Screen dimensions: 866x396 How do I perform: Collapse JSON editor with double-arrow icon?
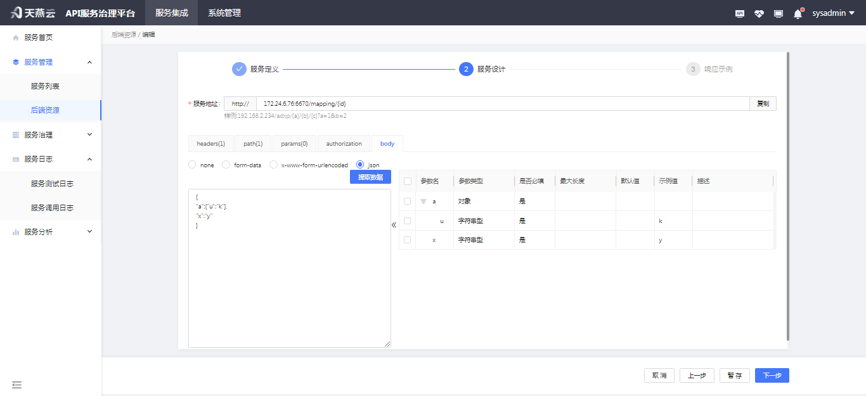pyautogui.click(x=394, y=225)
